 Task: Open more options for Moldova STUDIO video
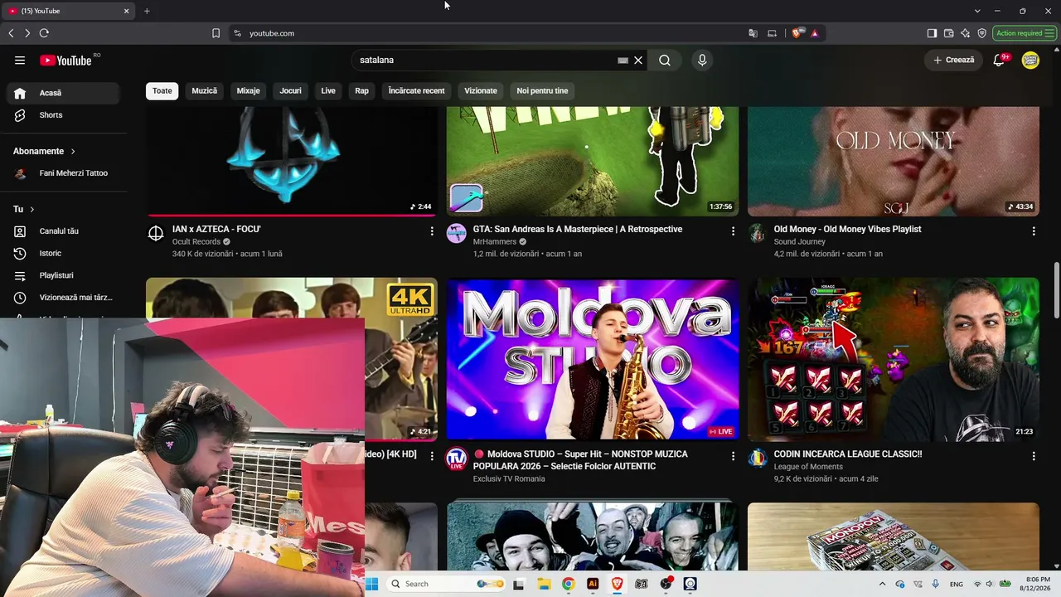pyautogui.click(x=733, y=456)
